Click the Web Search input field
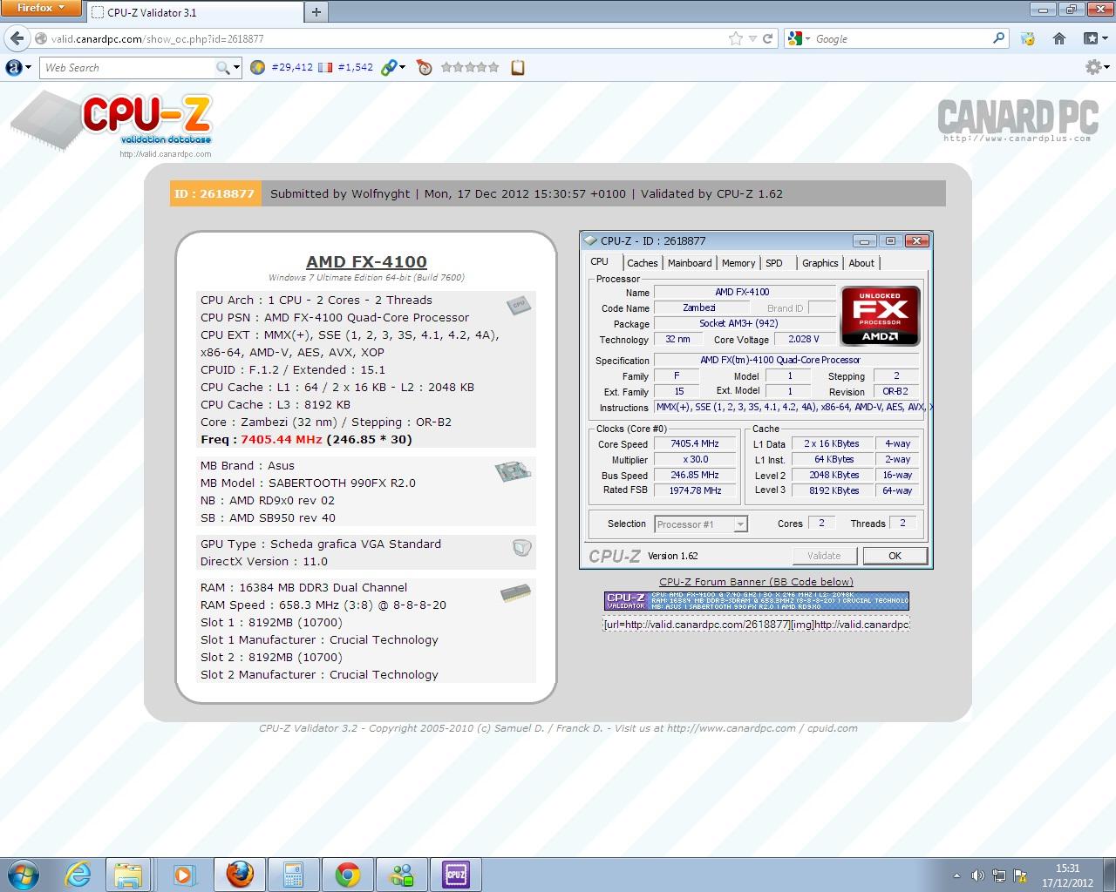This screenshot has height=892, width=1116. (x=127, y=67)
